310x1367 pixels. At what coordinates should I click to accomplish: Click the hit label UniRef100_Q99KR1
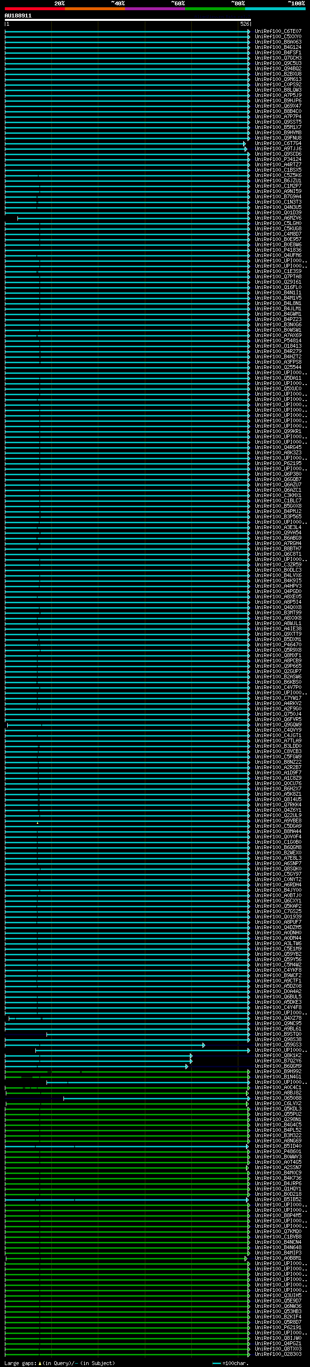point(278,432)
